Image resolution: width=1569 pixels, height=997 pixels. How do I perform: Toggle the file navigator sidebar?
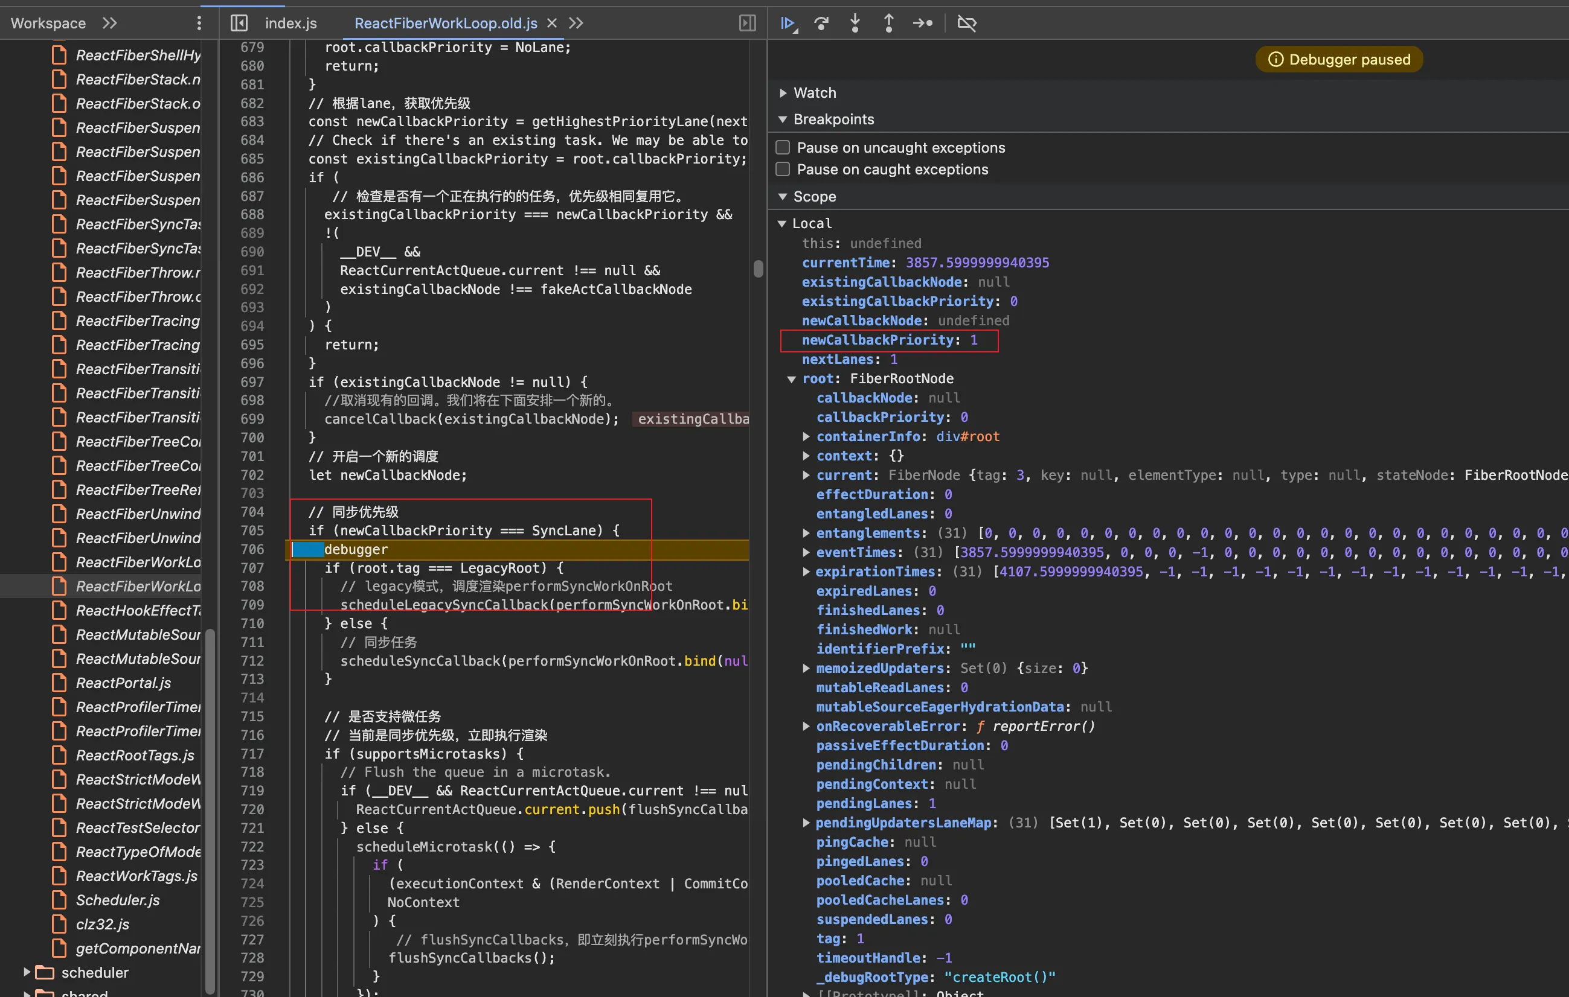(239, 24)
